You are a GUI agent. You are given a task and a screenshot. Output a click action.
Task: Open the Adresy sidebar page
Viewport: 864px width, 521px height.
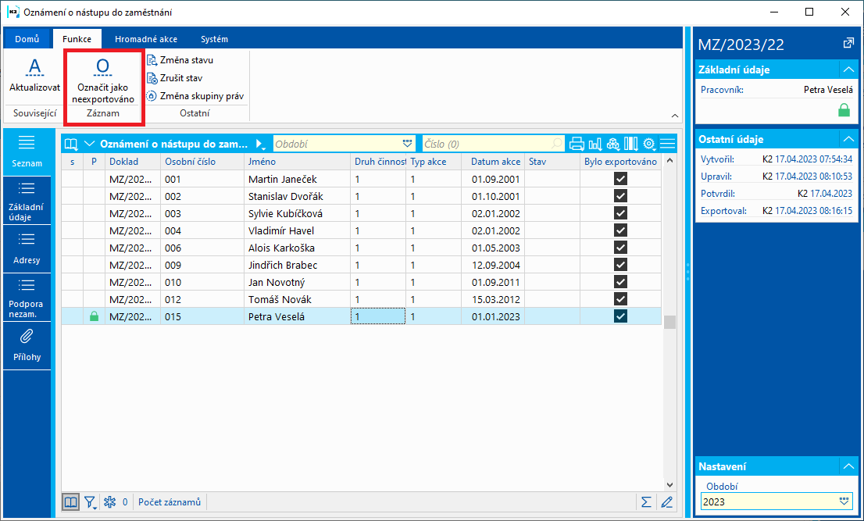pyautogui.click(x=27, y=248)
